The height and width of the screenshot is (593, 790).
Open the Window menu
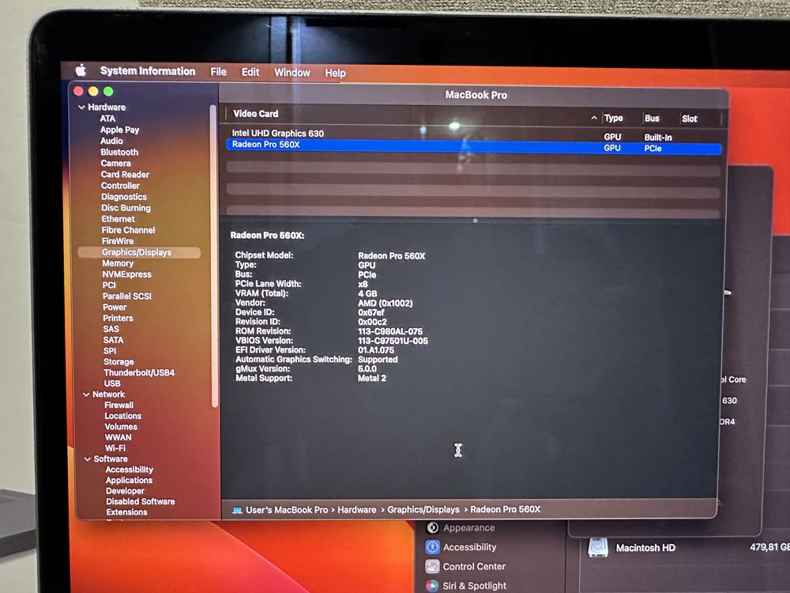click(x=292, y=73)
